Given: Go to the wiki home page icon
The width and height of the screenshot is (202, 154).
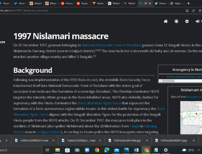Looking at the screenshot, I should 166,21.
